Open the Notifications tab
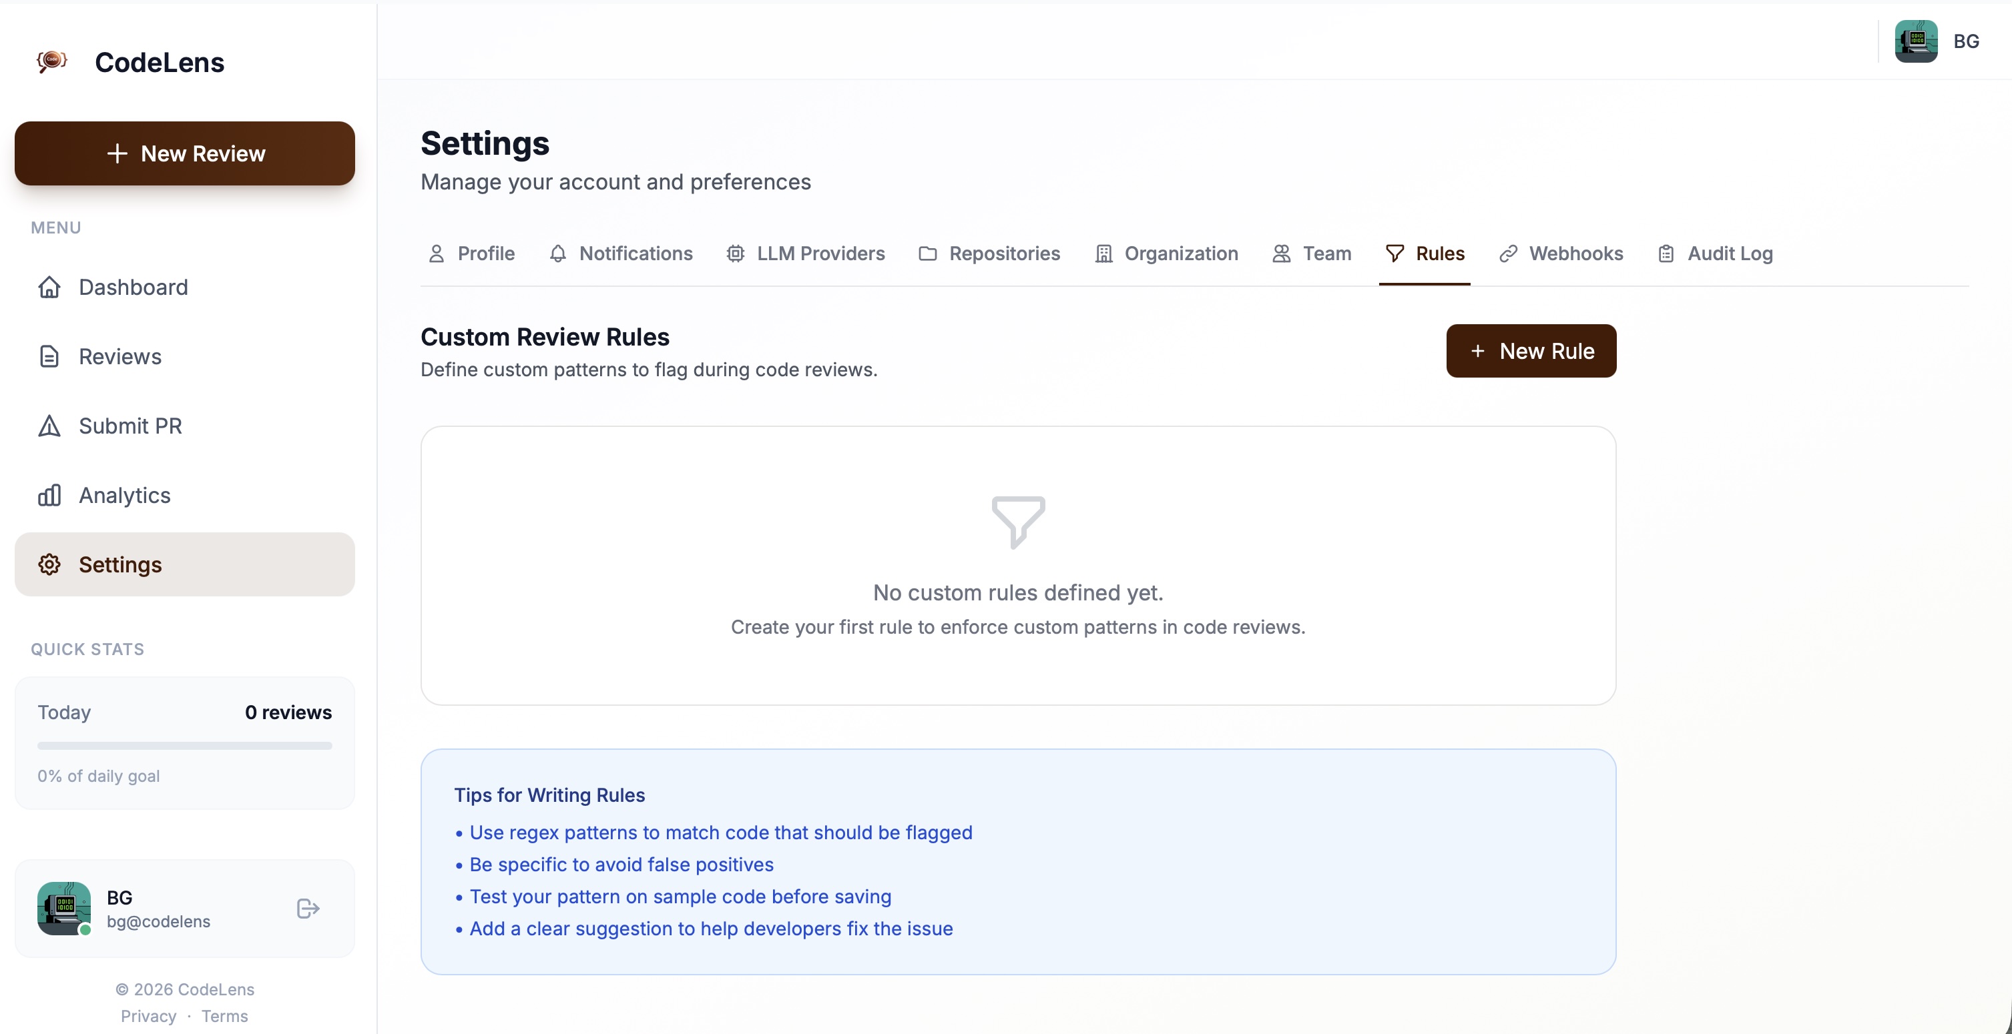Viewport: 2012px width, 1034px height. (621, 253)
